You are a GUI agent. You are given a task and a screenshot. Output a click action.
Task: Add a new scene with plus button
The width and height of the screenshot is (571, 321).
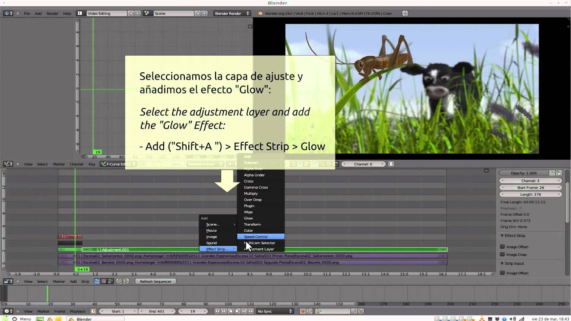(x=198, y=13)
